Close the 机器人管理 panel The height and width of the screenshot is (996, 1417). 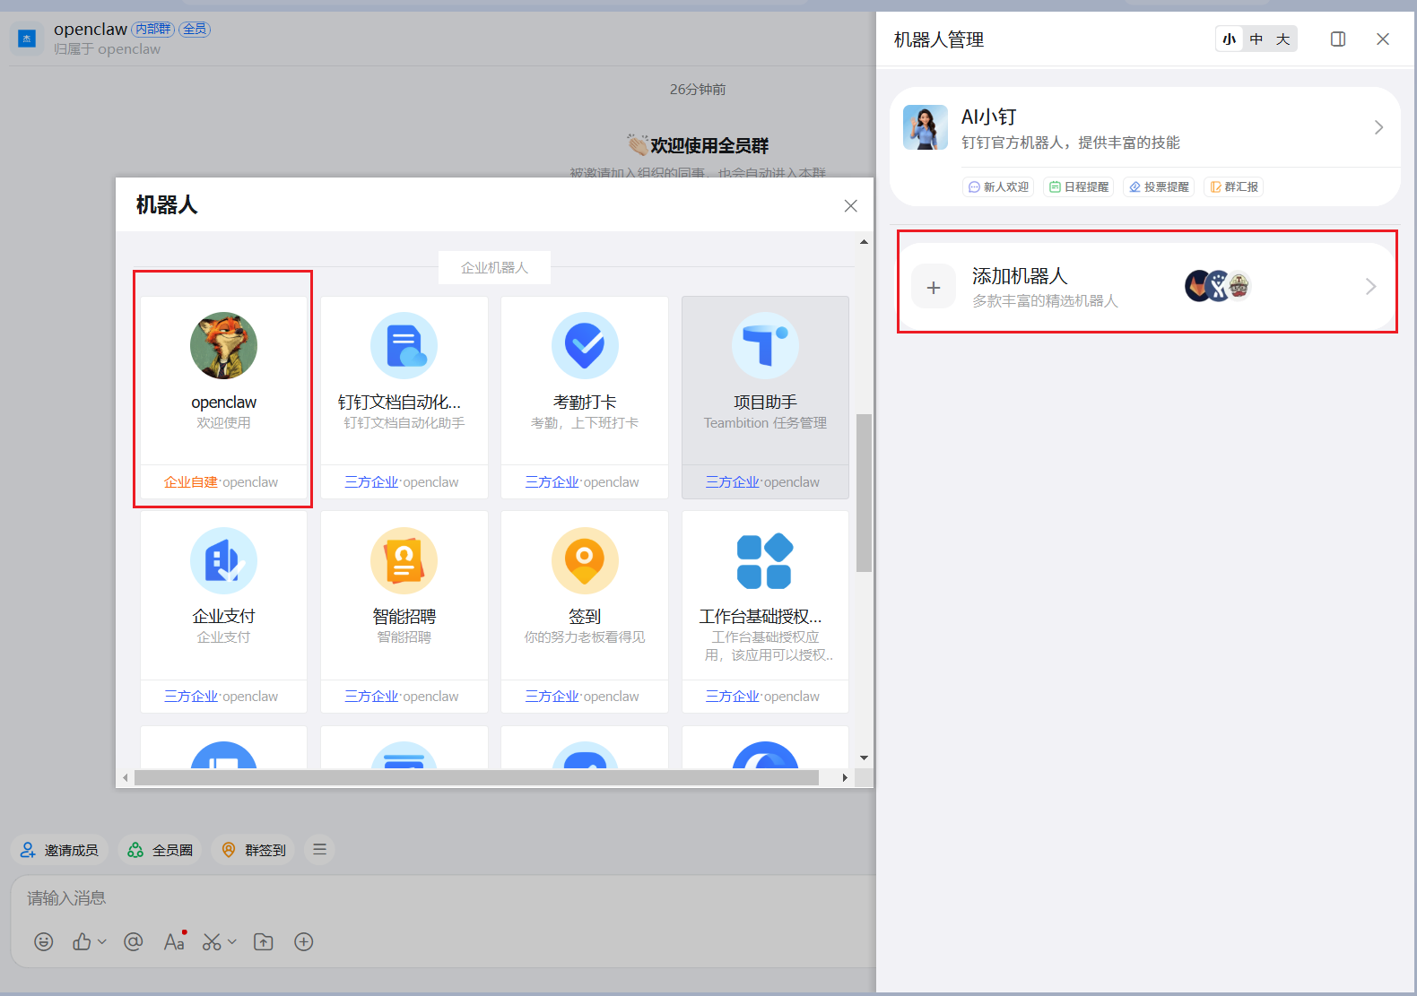pyautogui.click(x=1383, y=39)
